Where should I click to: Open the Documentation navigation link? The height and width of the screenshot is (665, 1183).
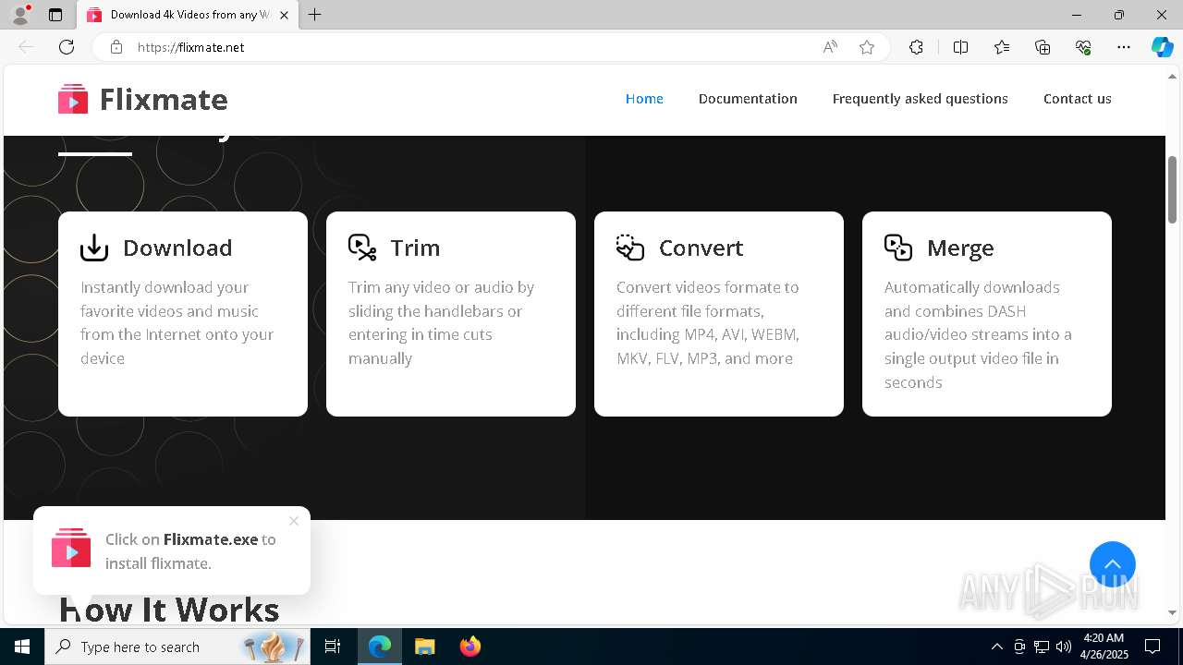coord(748,99)
